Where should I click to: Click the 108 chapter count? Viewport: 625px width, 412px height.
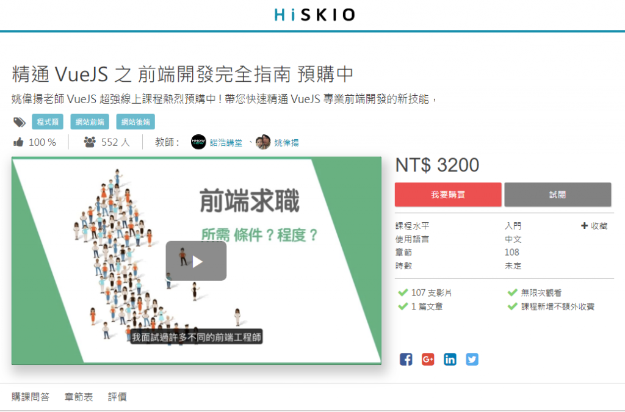click(512, 252)
